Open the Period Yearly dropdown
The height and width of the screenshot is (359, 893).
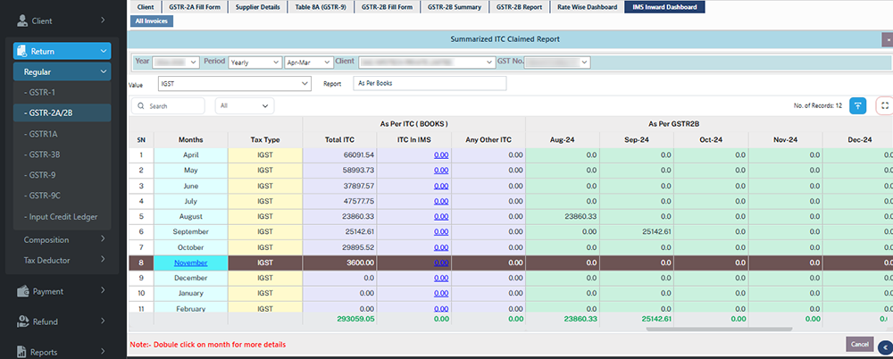click(253, 63)
